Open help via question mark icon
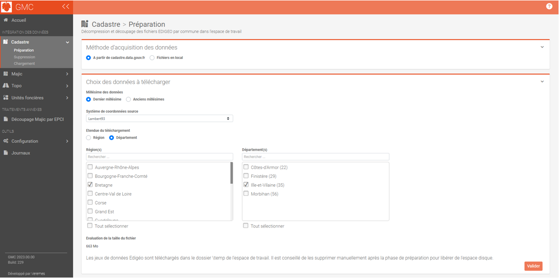The image size is (559, 278). point(549,6)
